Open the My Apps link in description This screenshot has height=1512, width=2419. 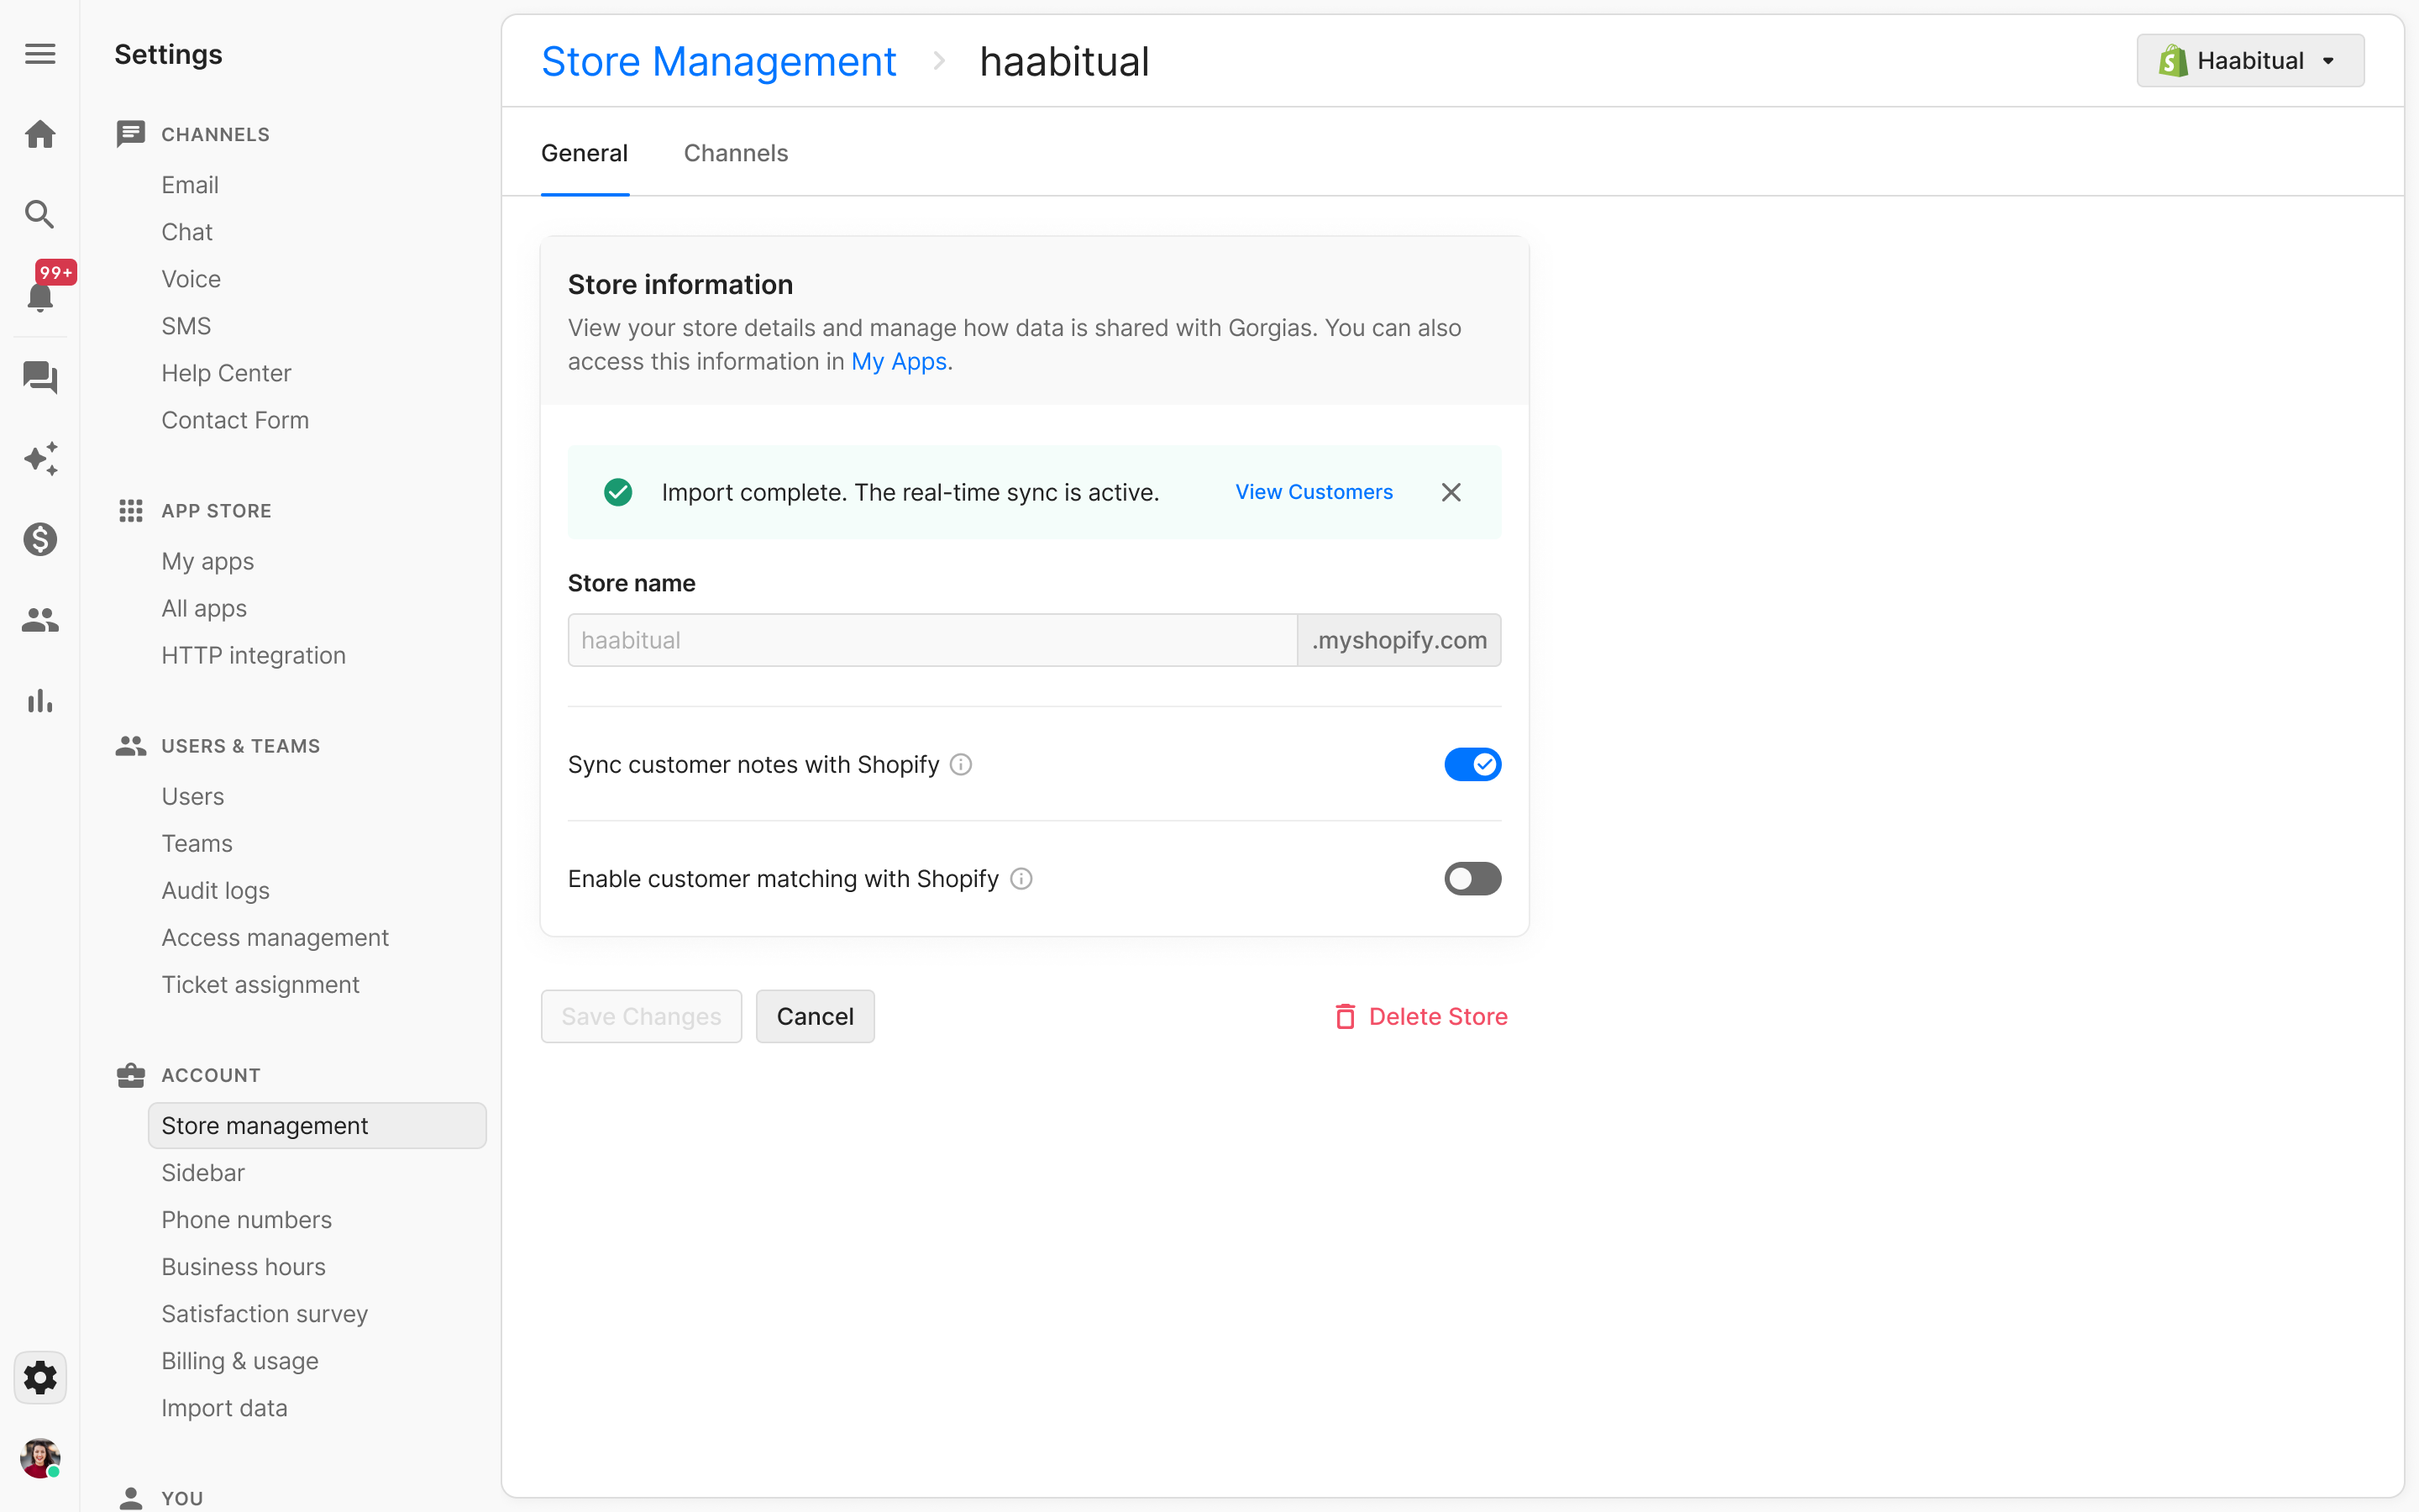tap(899, 362)
